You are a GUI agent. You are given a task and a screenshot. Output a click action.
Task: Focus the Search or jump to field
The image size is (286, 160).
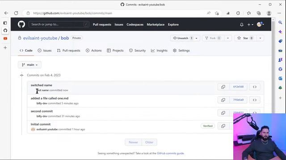(59, 24)
